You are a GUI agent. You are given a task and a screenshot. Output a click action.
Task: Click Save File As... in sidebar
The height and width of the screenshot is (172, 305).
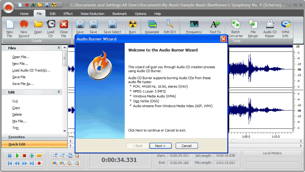coord(23,84)
